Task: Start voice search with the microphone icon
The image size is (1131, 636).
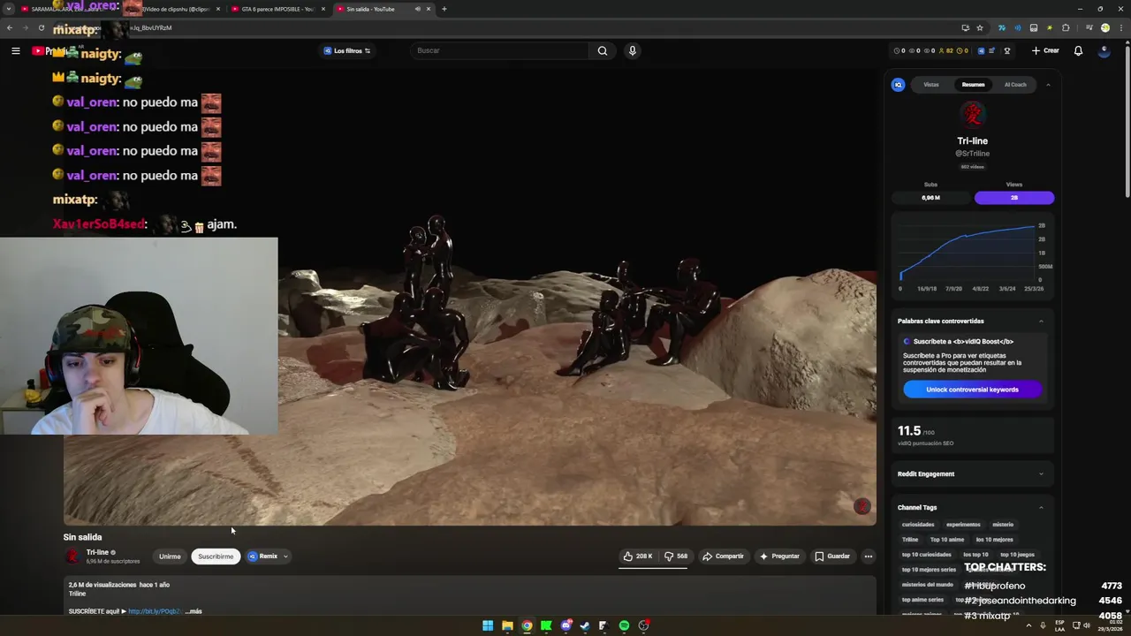Action: tap(632, 50)
